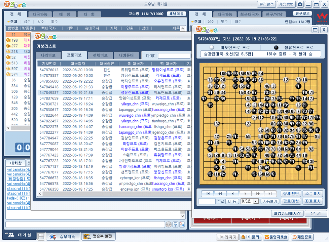Click the 친구찾기 find friend button
This screenshot has height=242, width=329.
(x=302, y=13)
